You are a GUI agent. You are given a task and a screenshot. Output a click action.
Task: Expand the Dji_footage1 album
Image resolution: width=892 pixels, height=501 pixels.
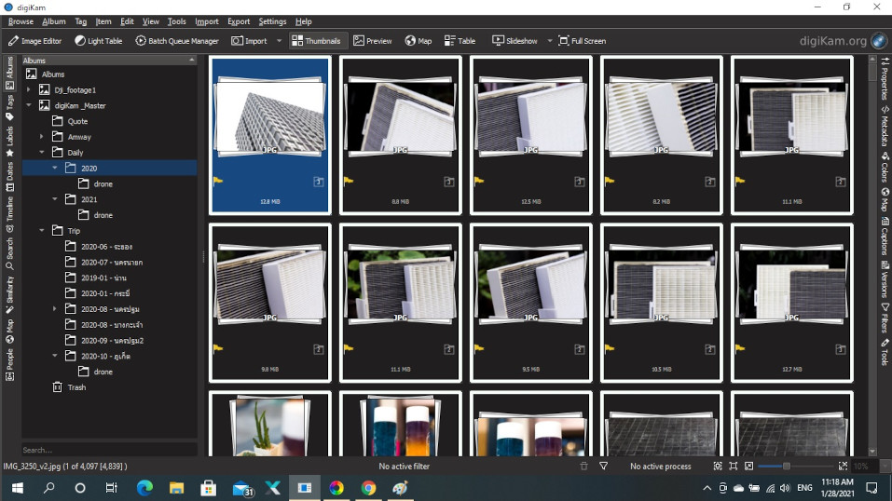click(29, 90)
